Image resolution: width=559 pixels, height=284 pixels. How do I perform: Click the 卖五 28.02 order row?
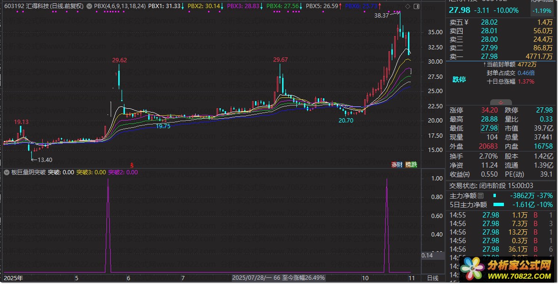coord(501,22)
